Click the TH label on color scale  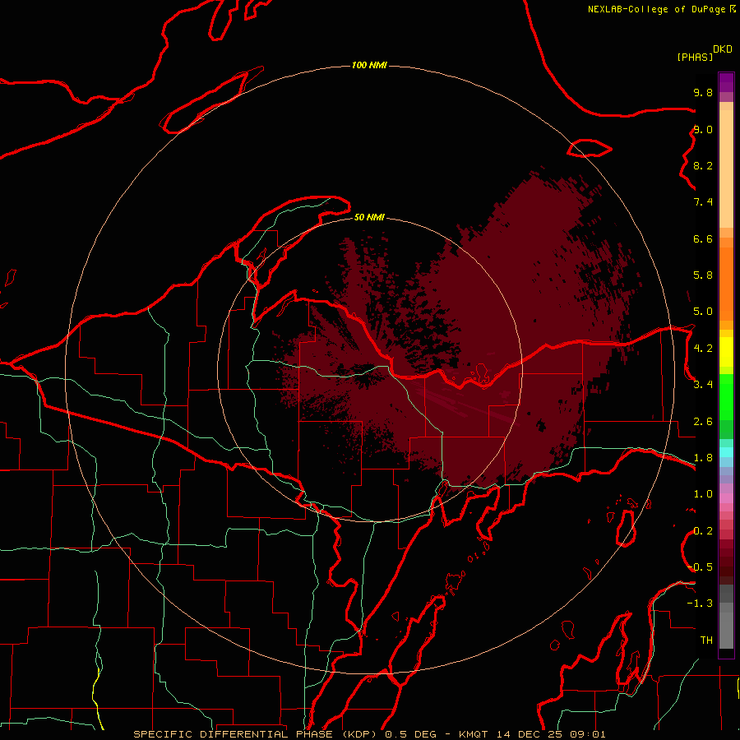pyautogui.click(x=706, y=641)
